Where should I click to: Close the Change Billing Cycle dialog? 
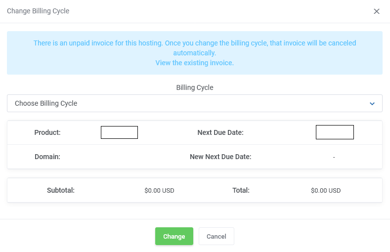pos(376,11)
